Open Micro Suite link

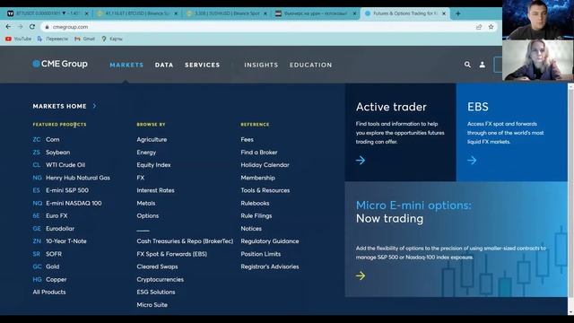tap(152, 305)
